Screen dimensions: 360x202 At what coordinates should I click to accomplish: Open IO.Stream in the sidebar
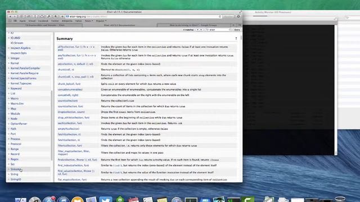point(17,43)
